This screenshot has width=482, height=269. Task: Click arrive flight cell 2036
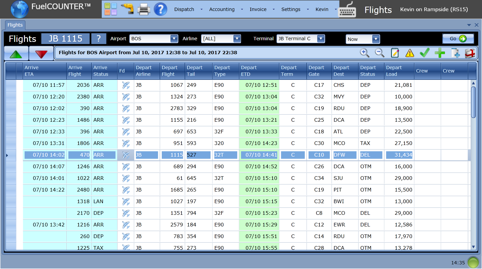[79, 85]
